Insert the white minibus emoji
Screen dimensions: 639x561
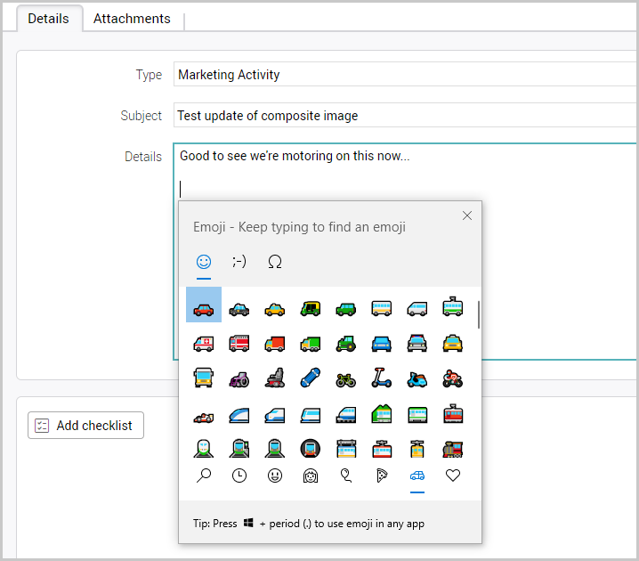tap(417, 309)
